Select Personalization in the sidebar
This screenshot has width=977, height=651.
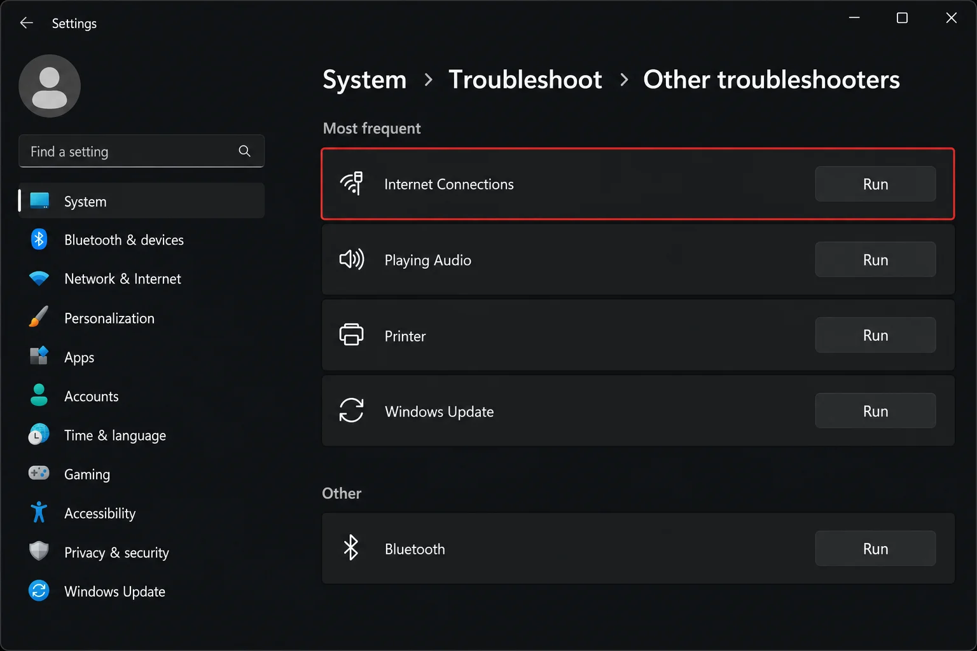(x=141, y=318)
